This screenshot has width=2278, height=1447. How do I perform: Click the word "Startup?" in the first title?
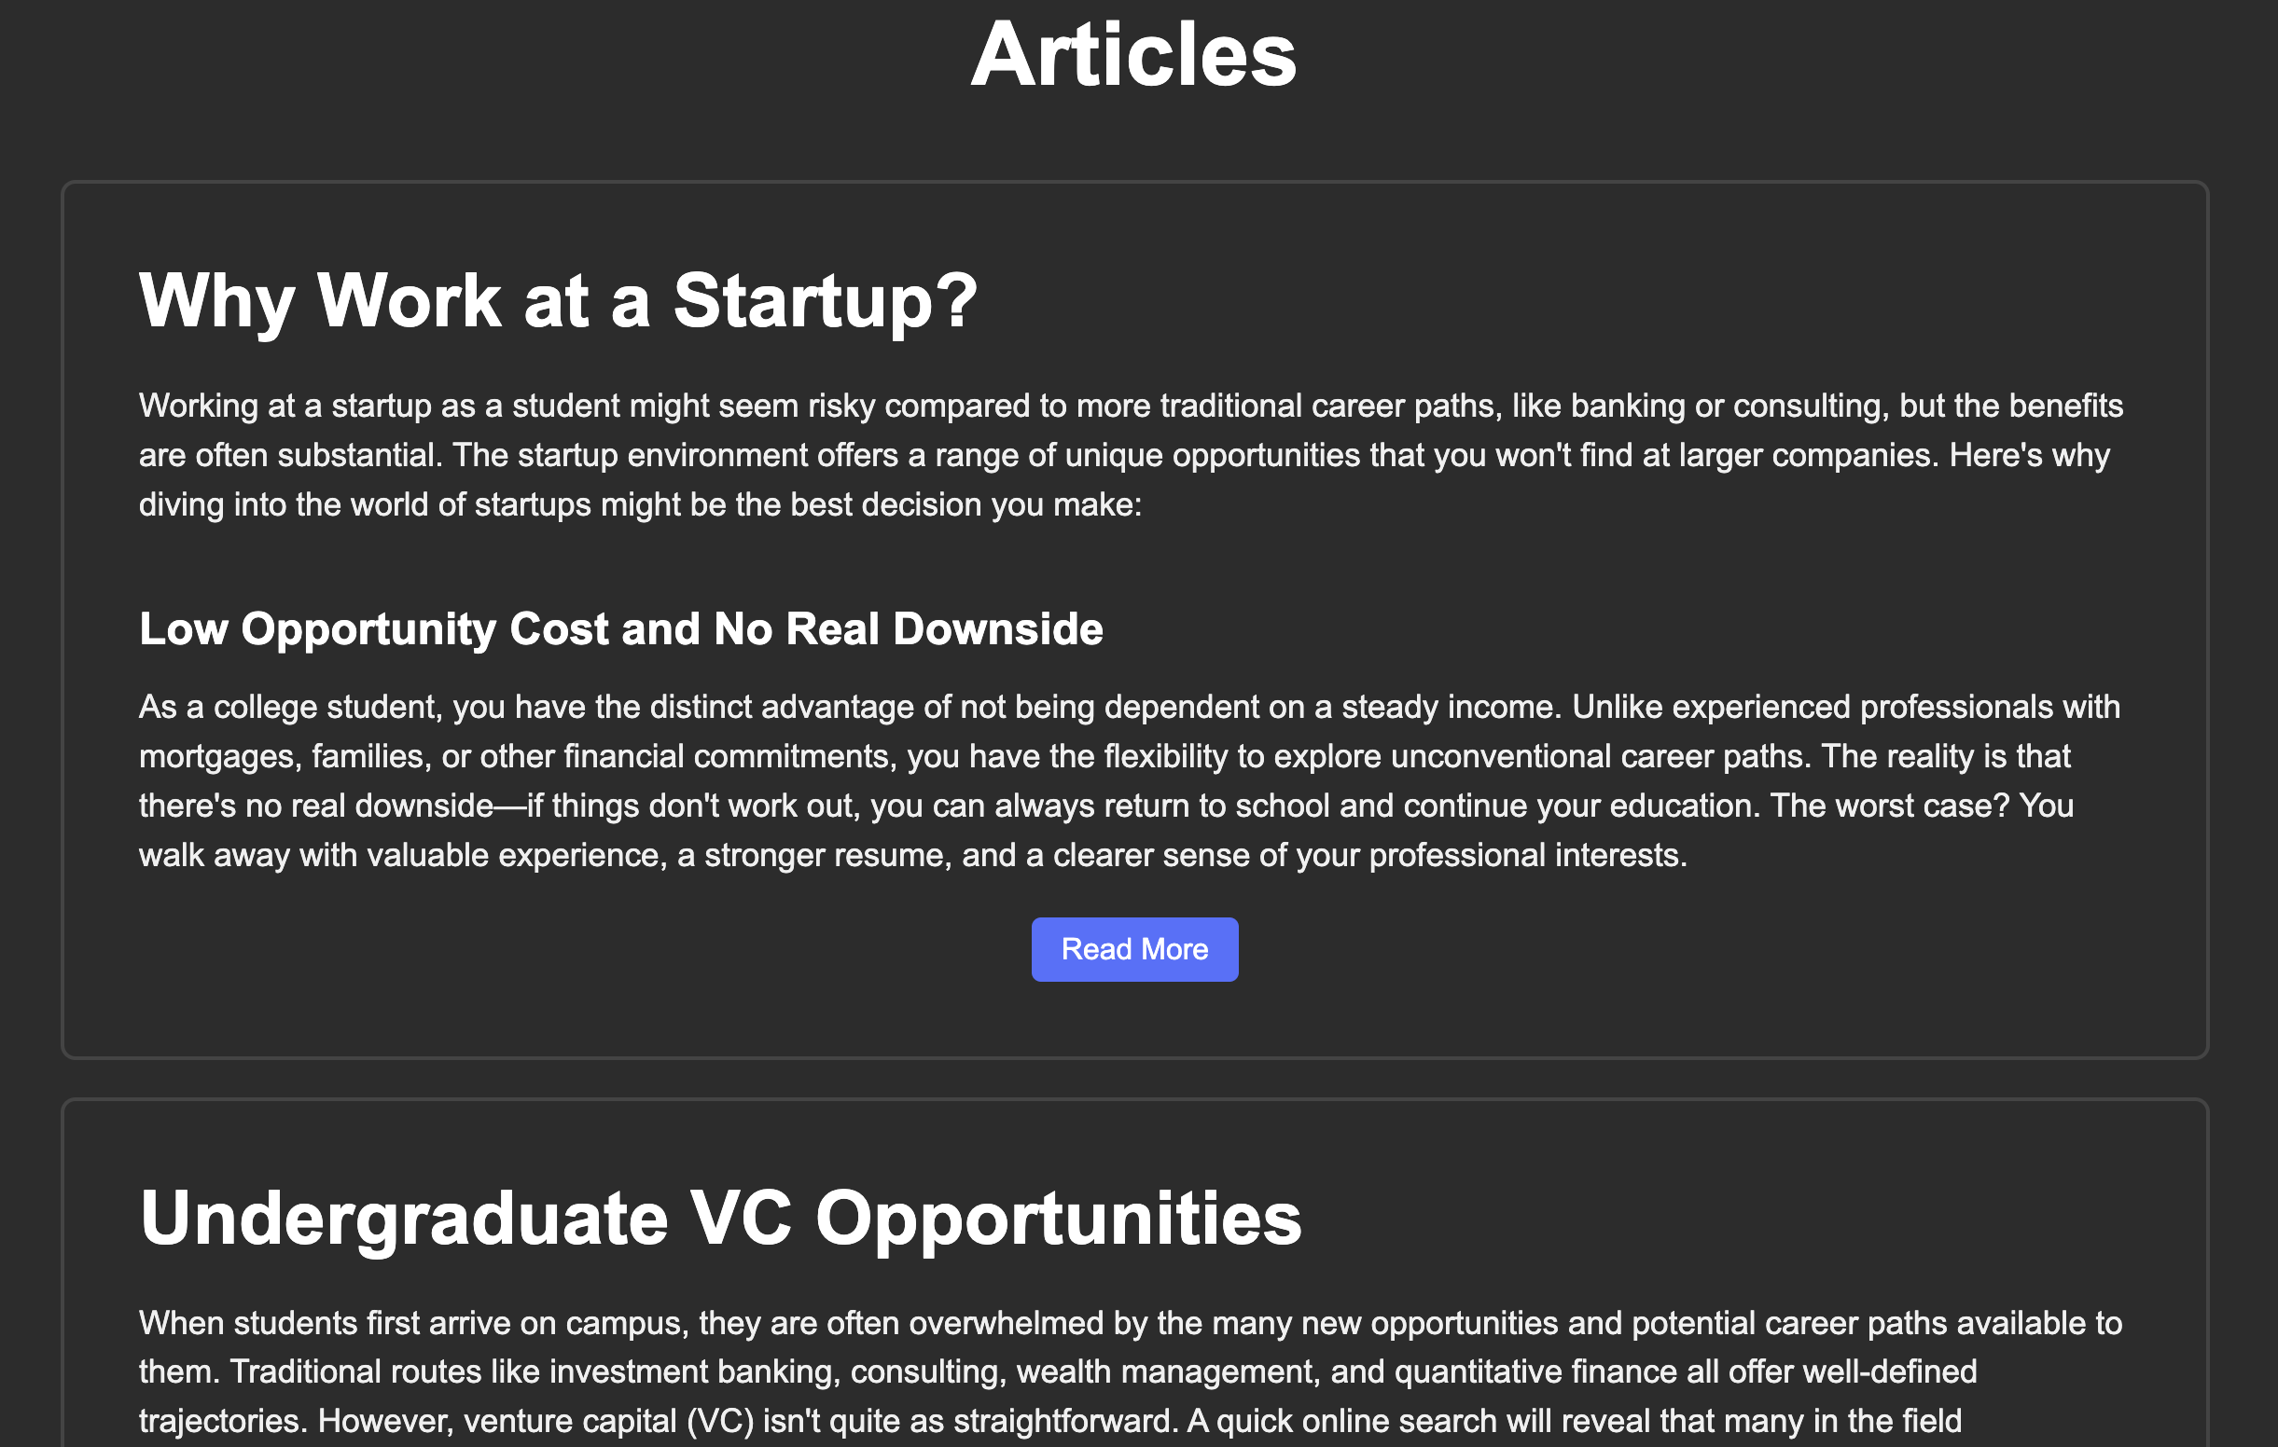825,301
